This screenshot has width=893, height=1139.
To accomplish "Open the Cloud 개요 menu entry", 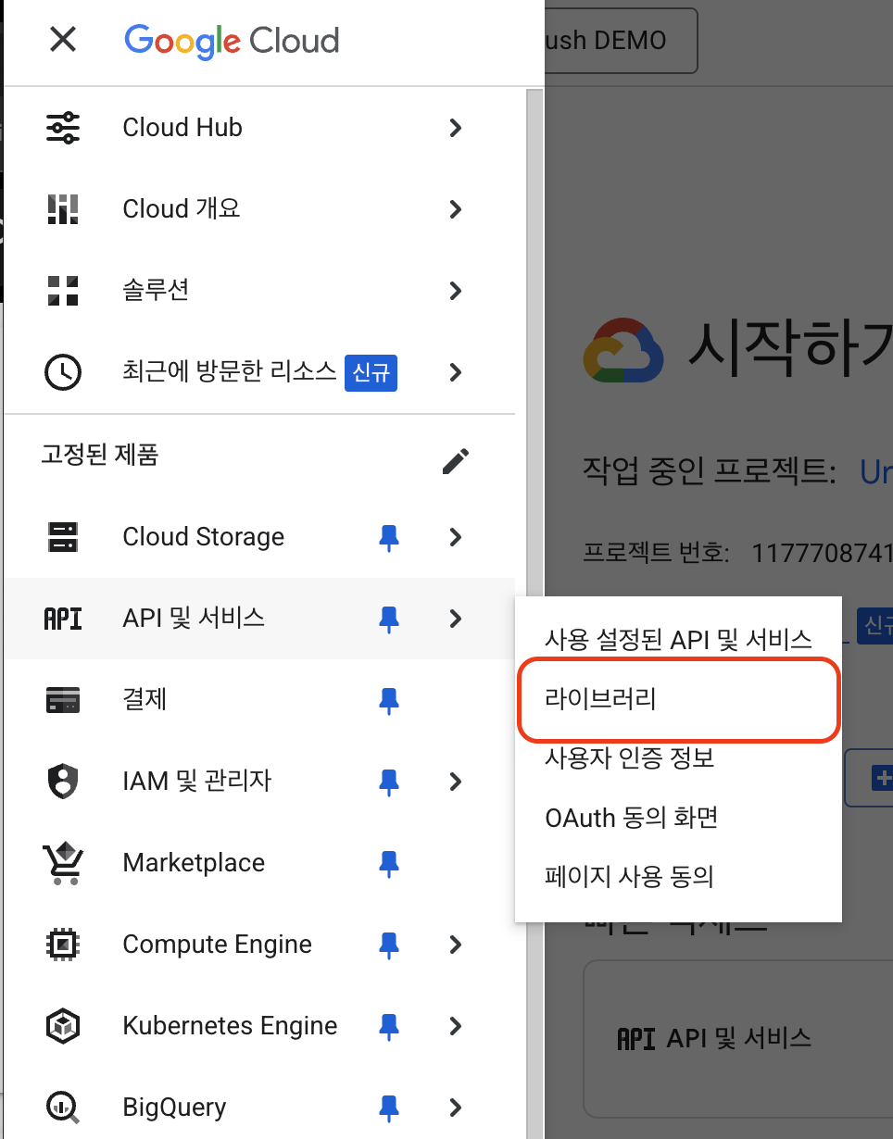I will [259, 209].
